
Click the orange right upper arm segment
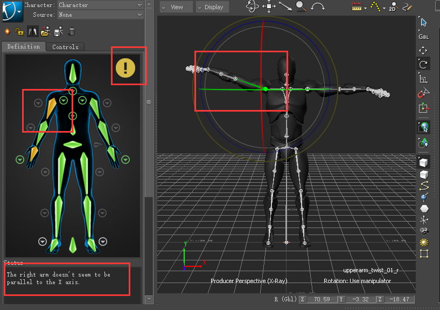52,108
